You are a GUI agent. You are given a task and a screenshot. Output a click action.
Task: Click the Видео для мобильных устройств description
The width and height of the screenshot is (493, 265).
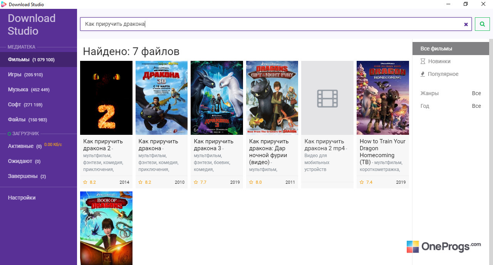coord(318,163)
